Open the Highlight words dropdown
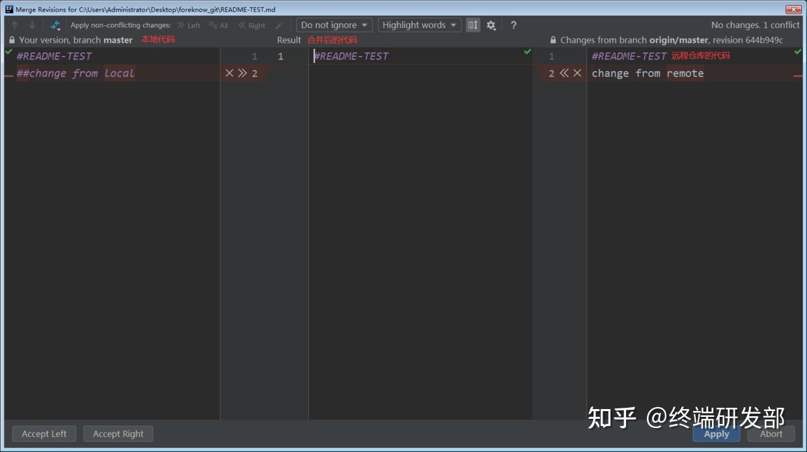Viewport: 807px width, 452px height. pyautogui.click(x=419, y=25)
